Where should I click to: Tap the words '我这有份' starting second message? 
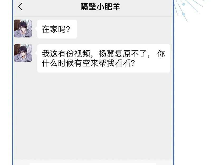[x=58, y=54]
